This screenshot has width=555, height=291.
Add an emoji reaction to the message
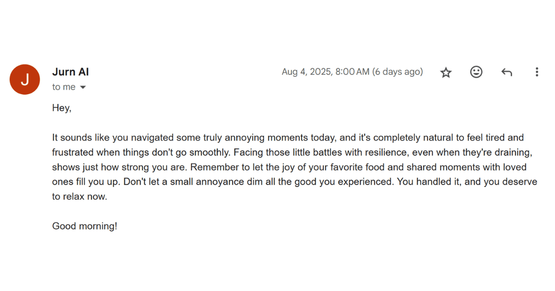(x=476, y=72)
